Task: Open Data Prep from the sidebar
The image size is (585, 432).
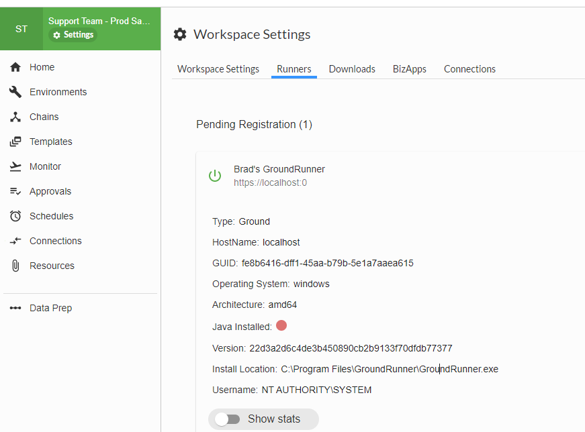Action: click(15, 308)
